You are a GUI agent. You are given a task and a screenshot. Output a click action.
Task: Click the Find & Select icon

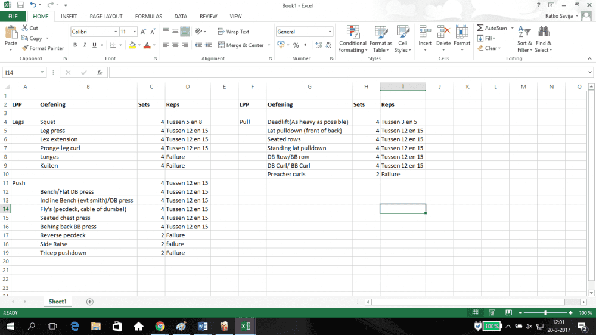click(543, 39)
